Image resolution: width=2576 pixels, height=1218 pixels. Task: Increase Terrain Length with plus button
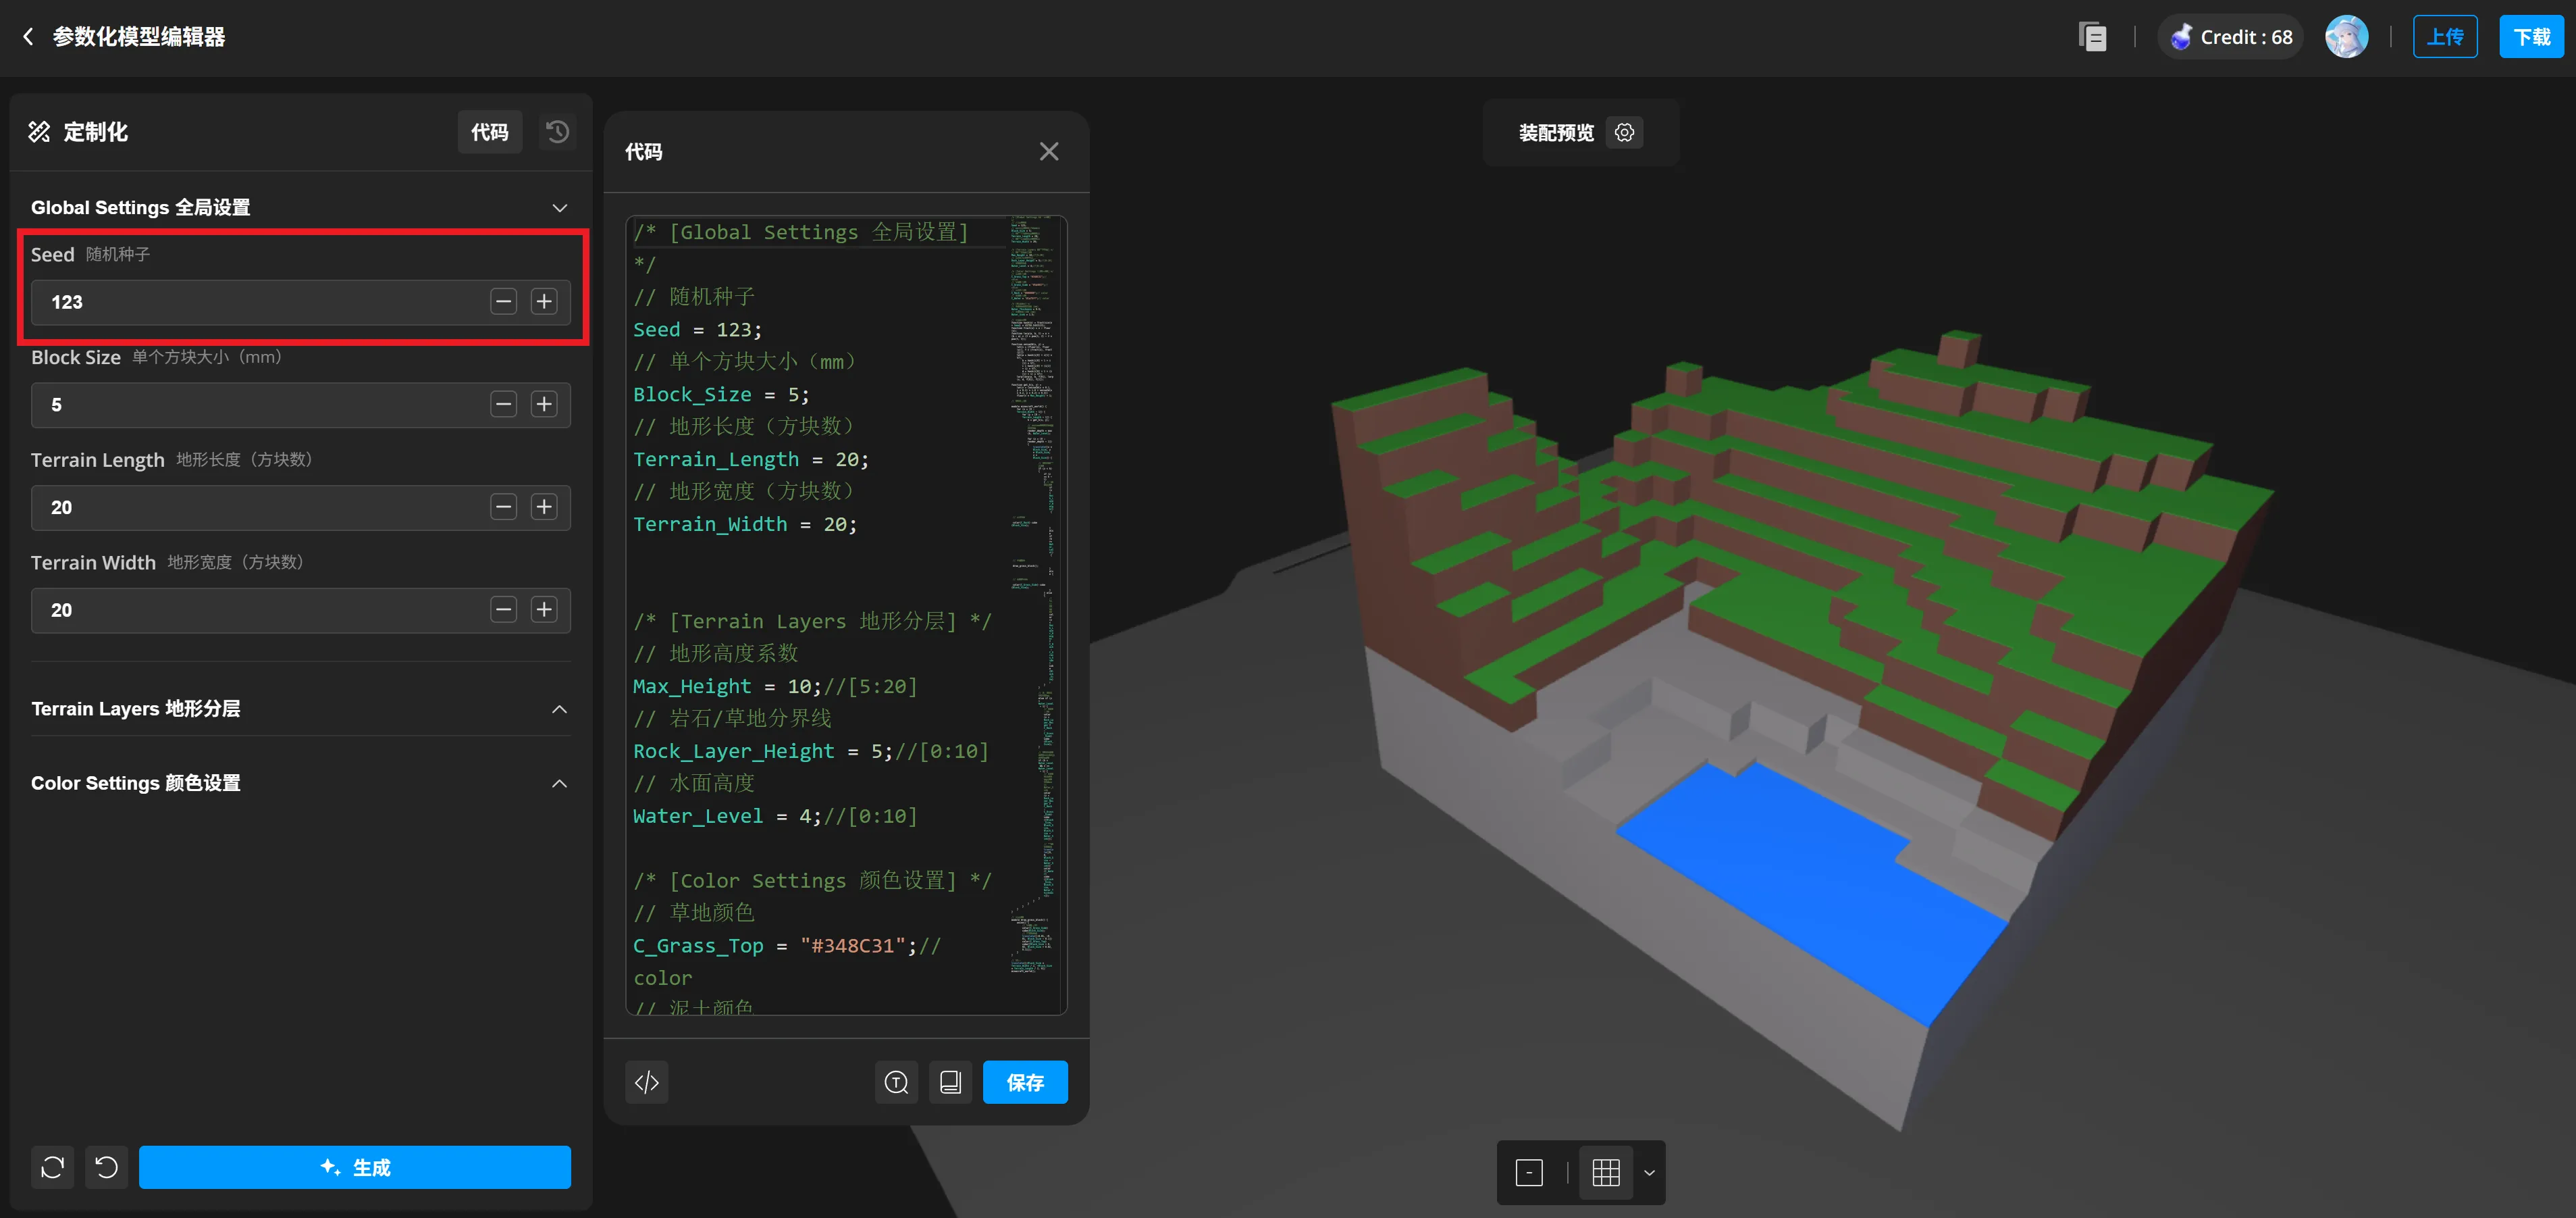[544, 507]
